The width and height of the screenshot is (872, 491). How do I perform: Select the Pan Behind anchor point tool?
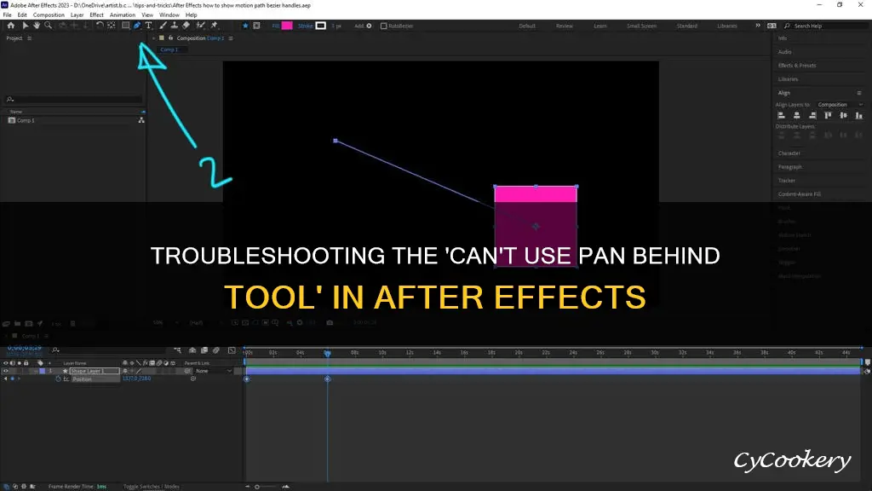112,26
